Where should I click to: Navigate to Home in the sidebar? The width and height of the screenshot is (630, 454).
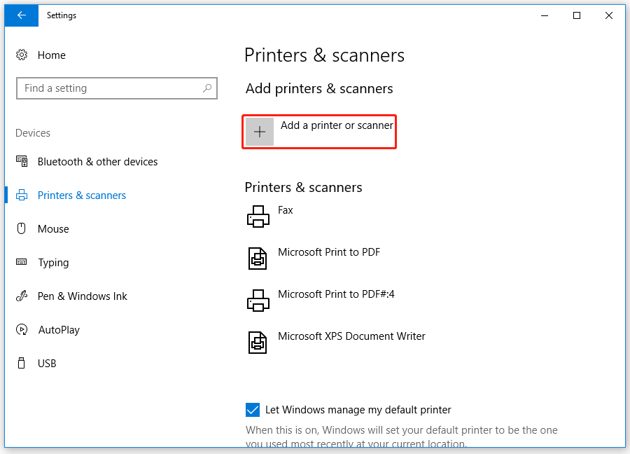tap(52, 55)
